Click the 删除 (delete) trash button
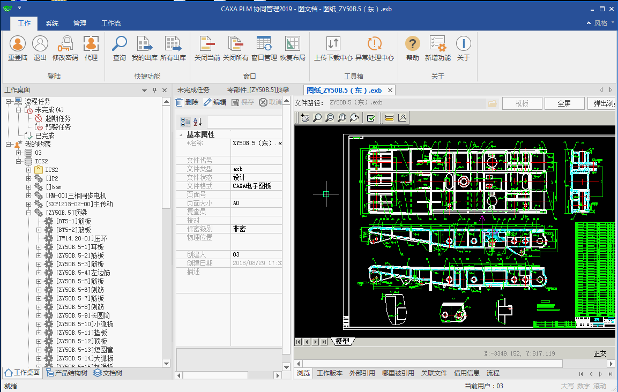This screenshot has height=392, width=618. (x=187, y=102)
